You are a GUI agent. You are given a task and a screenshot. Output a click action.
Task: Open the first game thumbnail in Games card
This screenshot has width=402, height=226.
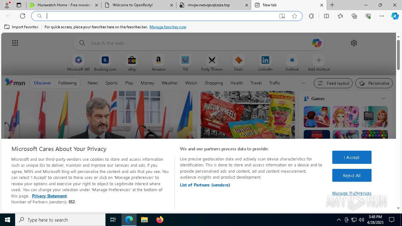coord(317,117)
